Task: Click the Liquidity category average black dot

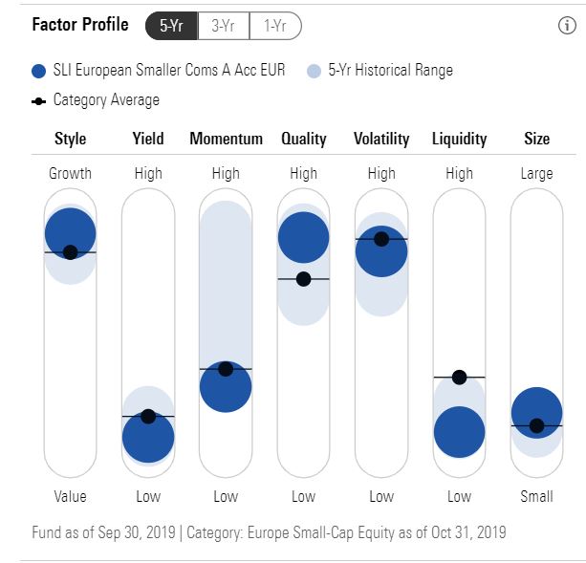Action: coord(459,378)
